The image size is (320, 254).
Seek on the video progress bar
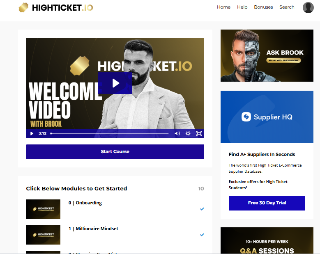pyautogui.click(x=110, y=133)
